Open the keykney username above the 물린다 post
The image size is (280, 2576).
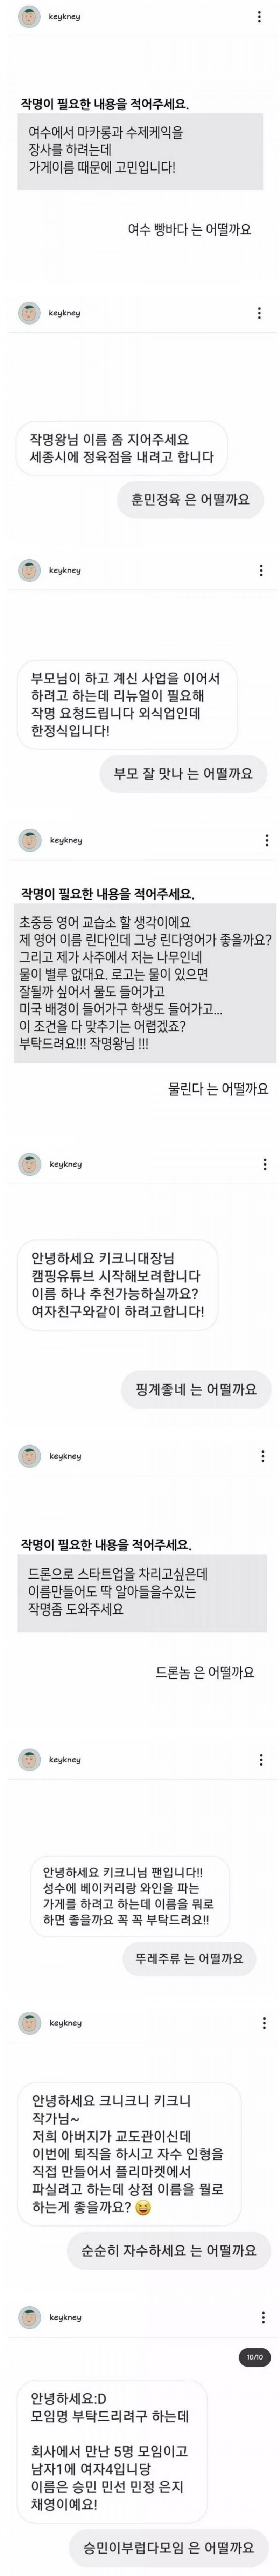[66, 840]
